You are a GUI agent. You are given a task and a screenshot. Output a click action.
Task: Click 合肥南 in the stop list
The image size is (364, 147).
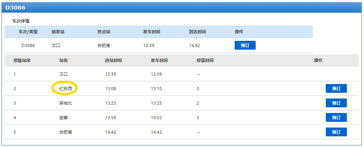pyautogui.click(x=66, y=132)
